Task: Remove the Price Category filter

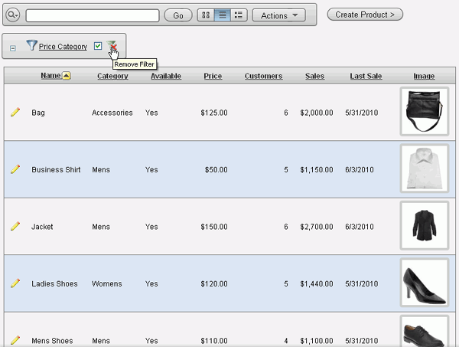Action: tap(112, 46)
